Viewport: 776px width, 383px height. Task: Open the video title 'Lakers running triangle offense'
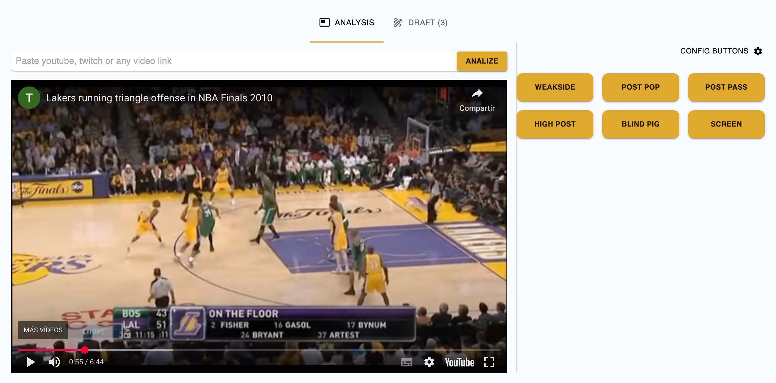[159, 98]
